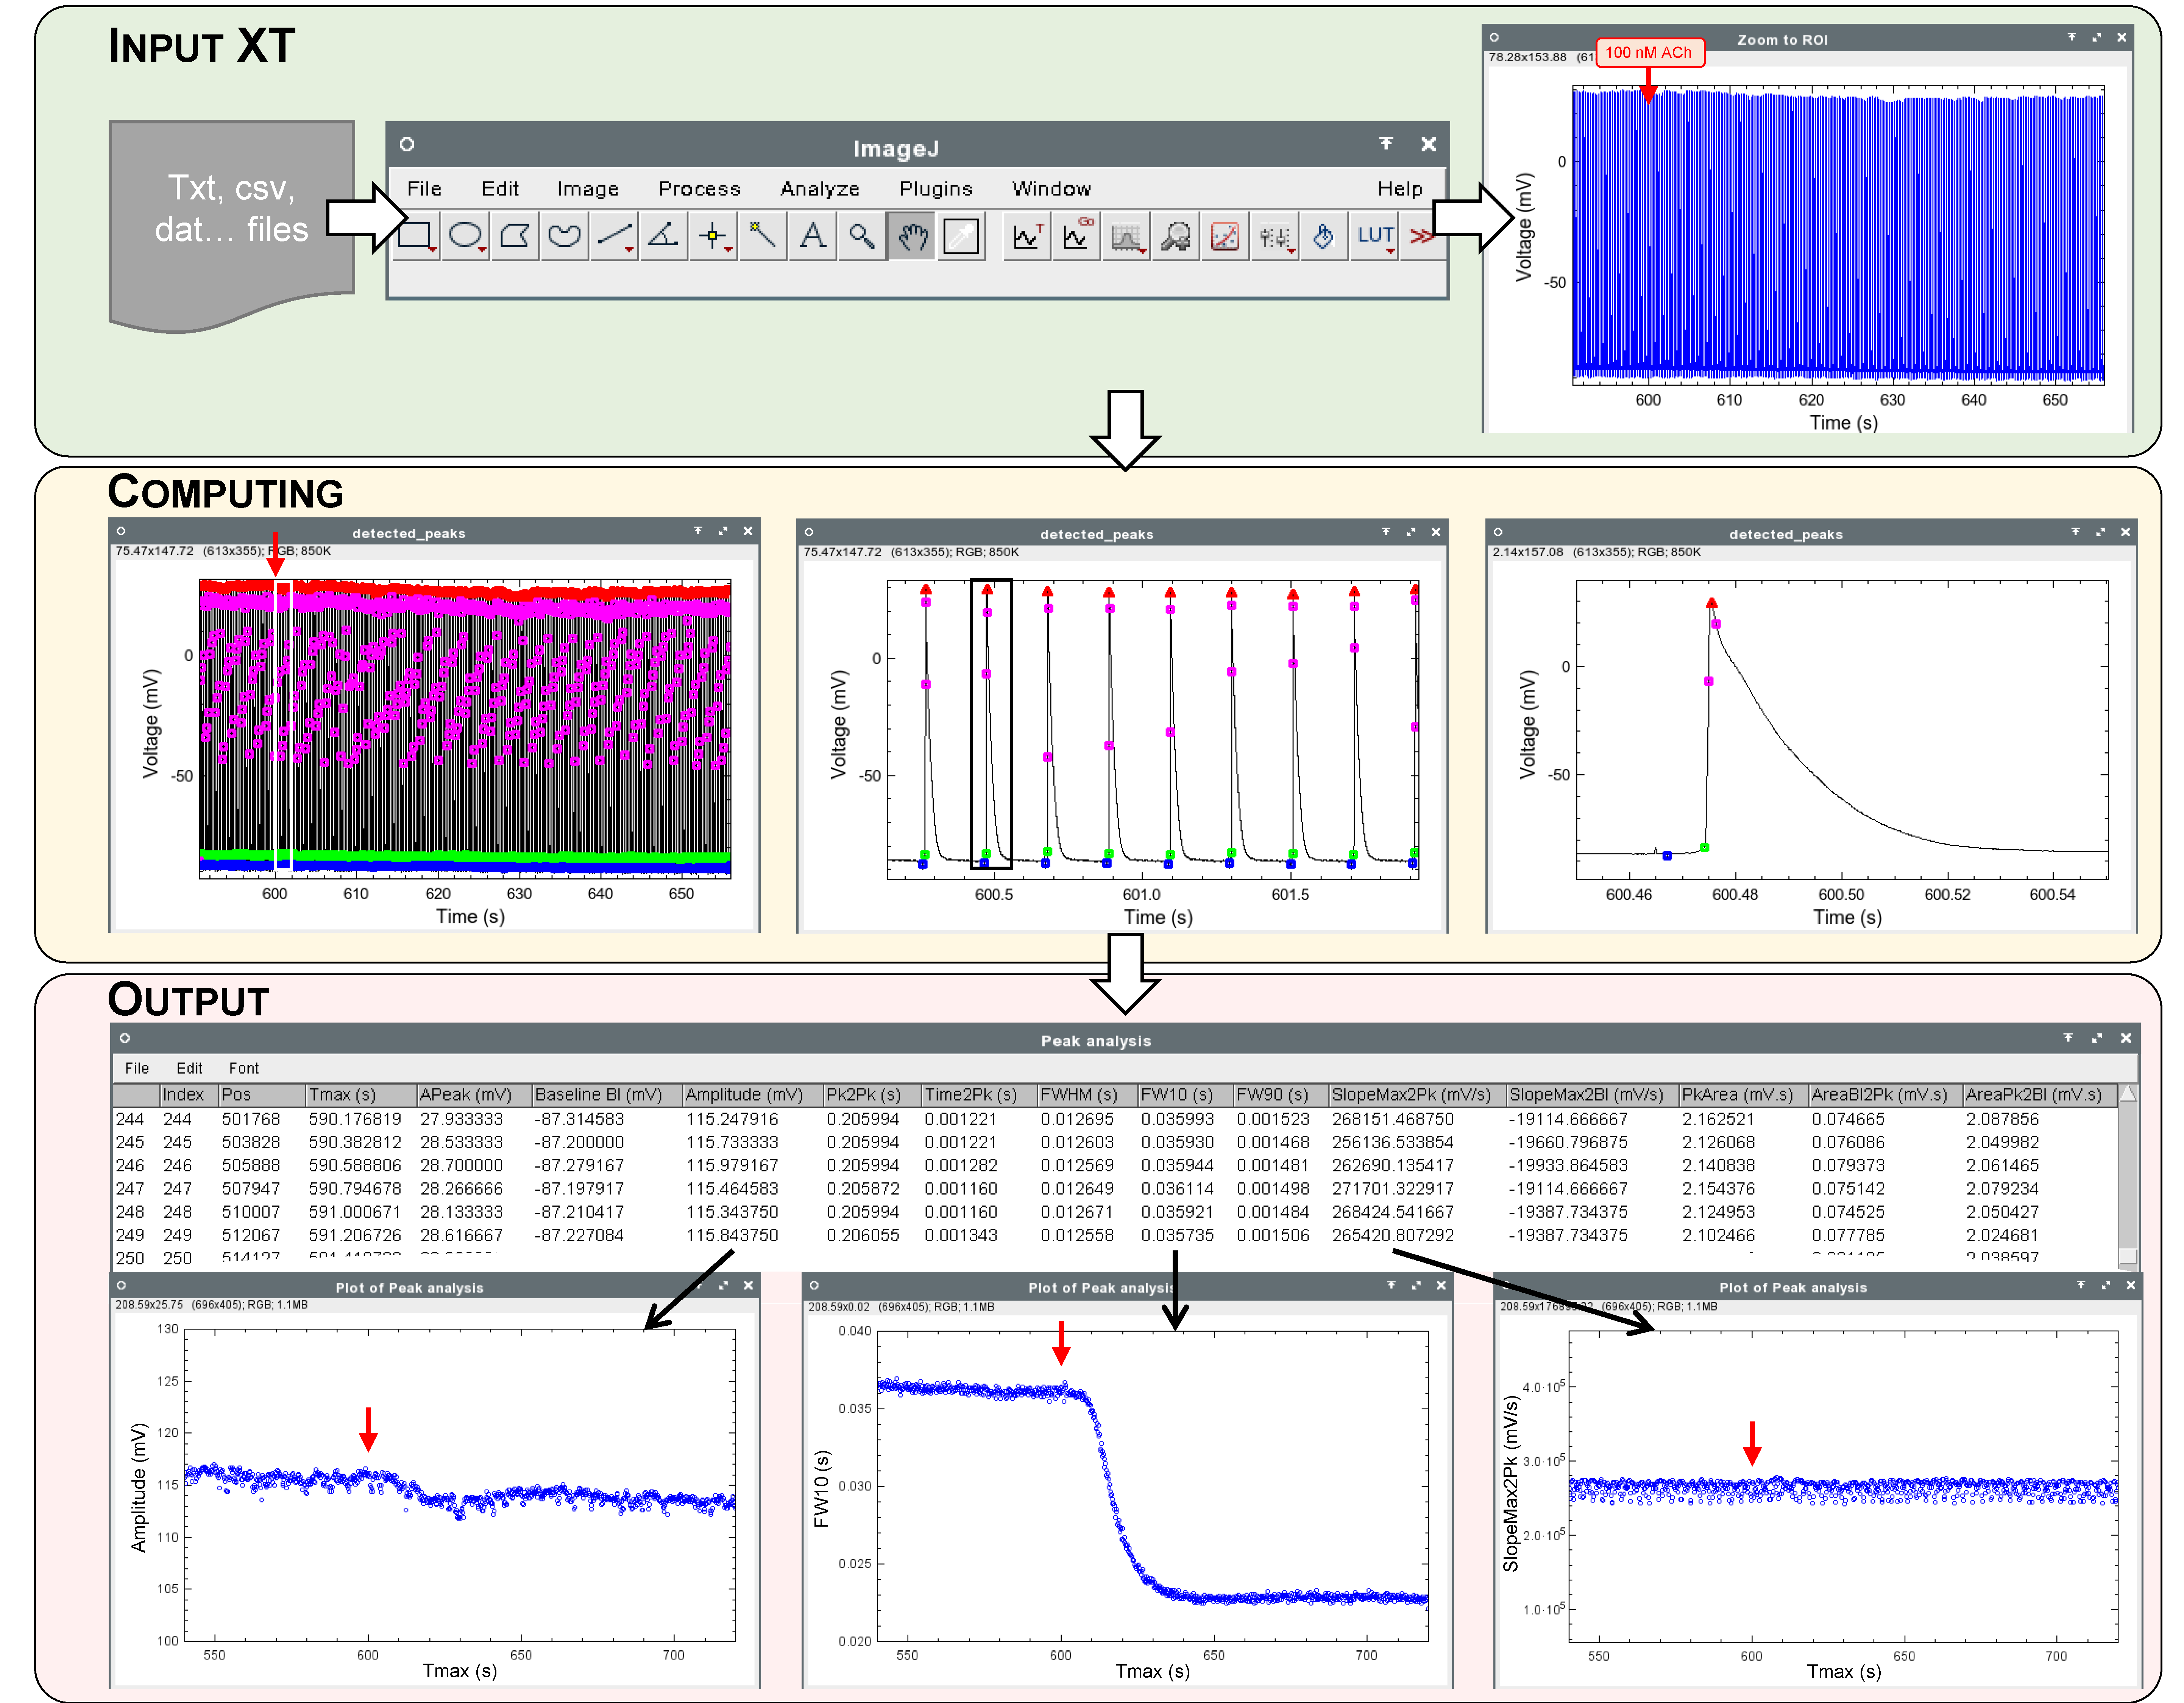The height and width of the screenshot is (1703, 2184).
Task: Open window menu circle in ImageJ title bar
Action: click(x=407, y=144)
